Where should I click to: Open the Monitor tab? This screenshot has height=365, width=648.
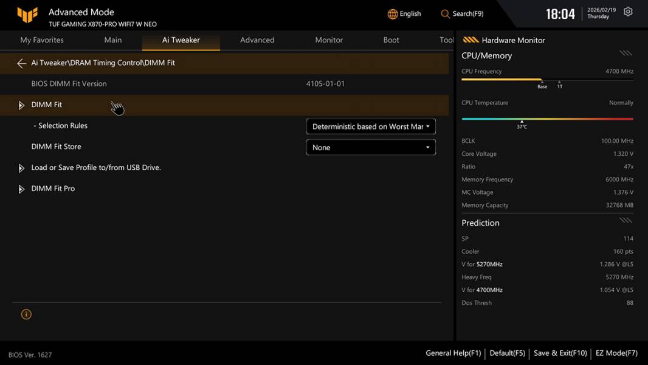coord(329,40)
